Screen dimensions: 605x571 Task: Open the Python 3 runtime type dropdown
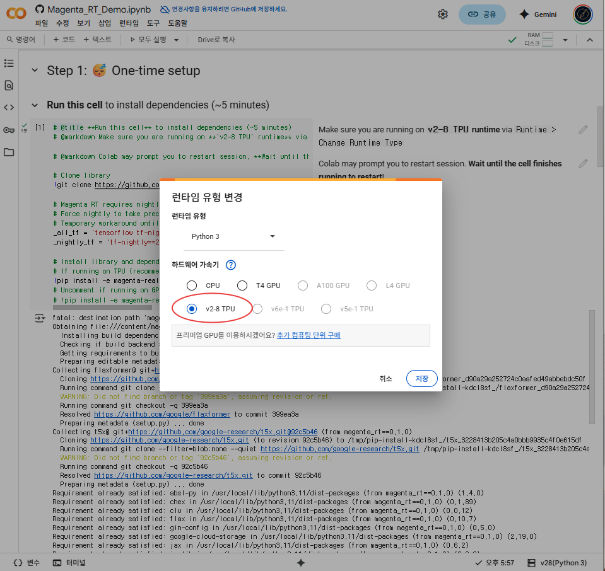[x=233, y=236]
